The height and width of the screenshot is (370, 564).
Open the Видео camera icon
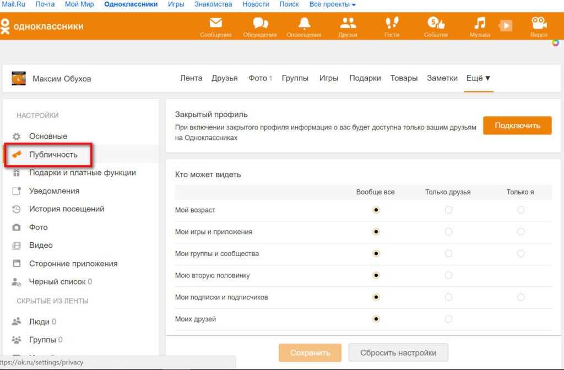click(539, 23)
